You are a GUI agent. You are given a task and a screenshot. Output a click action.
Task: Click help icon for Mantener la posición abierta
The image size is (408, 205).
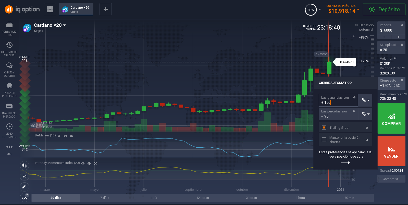tap(367, 140)
